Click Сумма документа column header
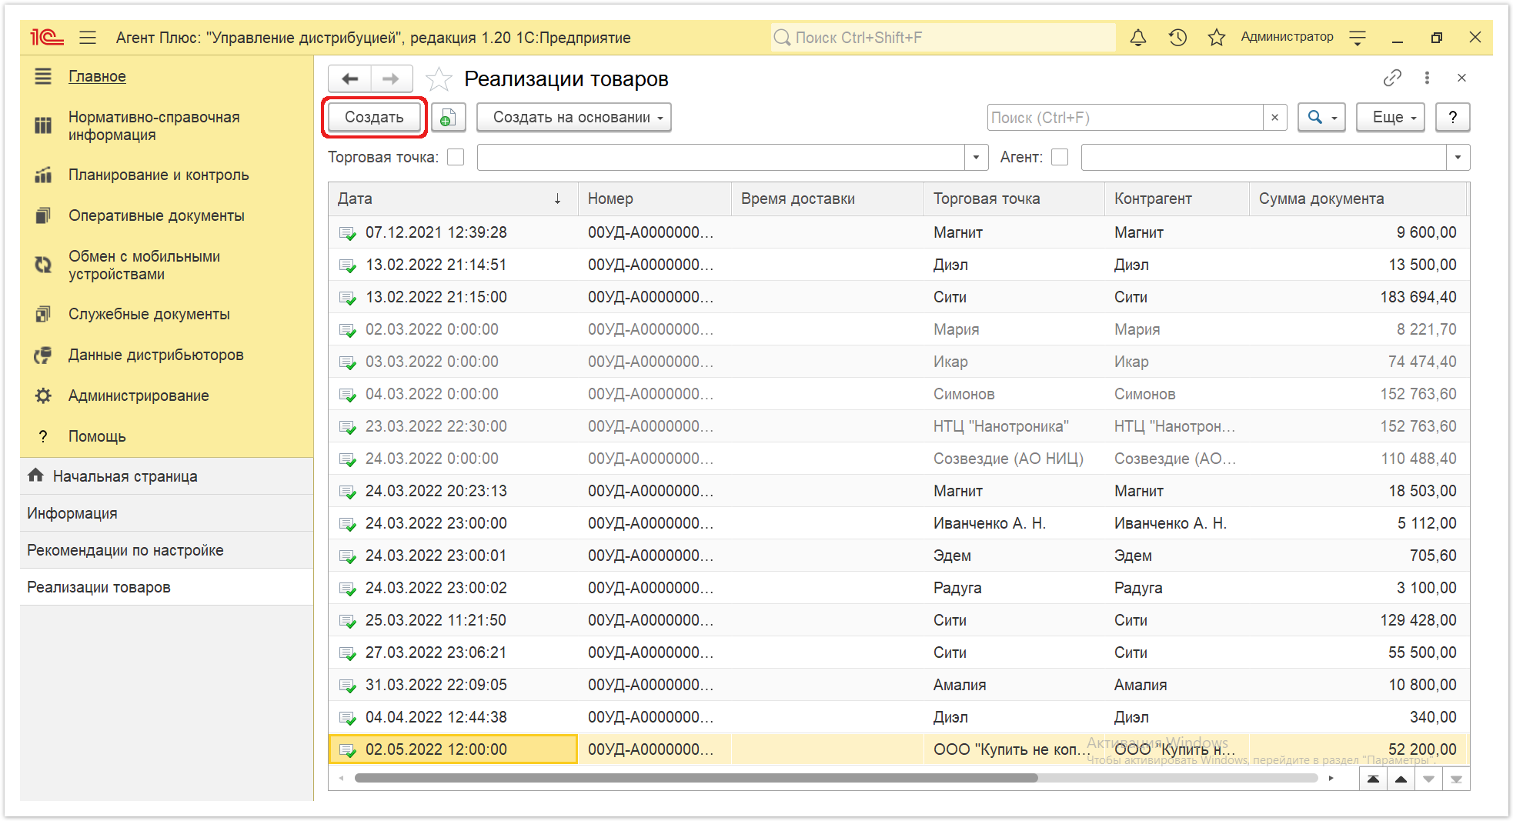 pos(1358,199)
